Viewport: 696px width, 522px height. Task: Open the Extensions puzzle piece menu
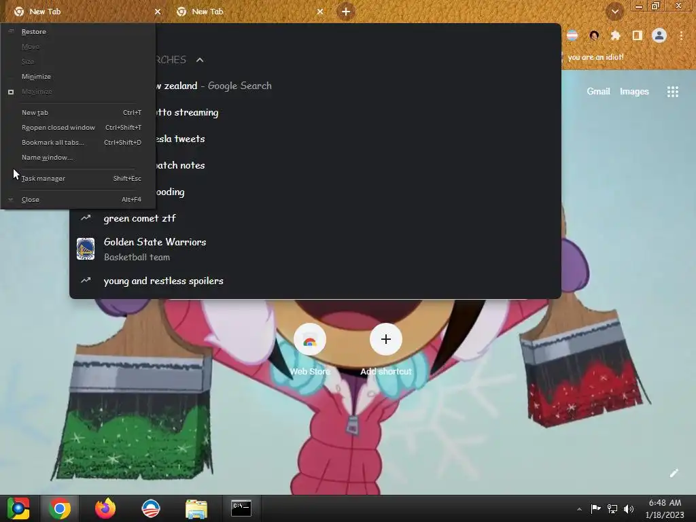pos(615,35)
